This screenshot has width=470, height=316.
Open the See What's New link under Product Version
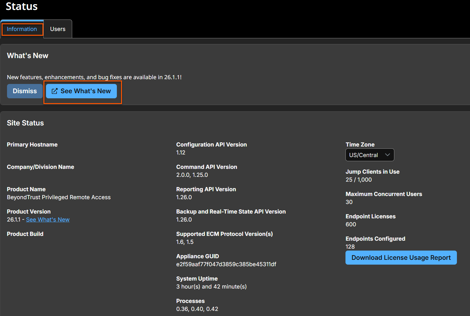tap(48, 220)
